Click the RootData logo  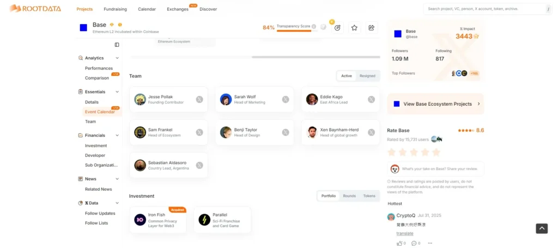tap(35, 9)
